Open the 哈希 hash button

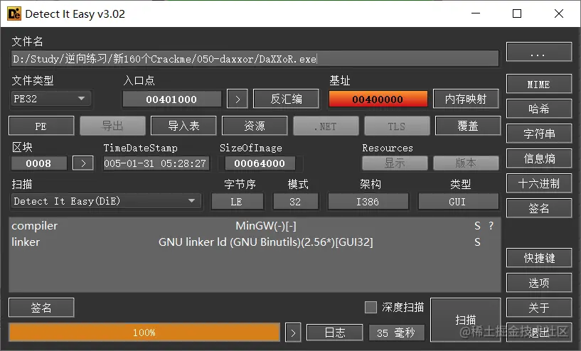coord(539,109)
